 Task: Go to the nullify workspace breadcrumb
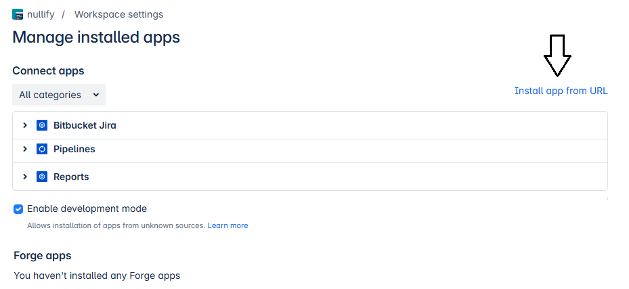point(41,14)
